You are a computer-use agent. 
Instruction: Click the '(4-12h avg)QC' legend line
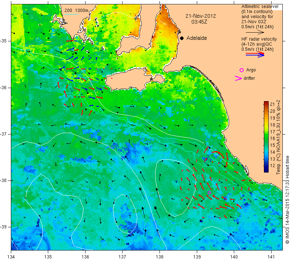[x=257, y=44]
